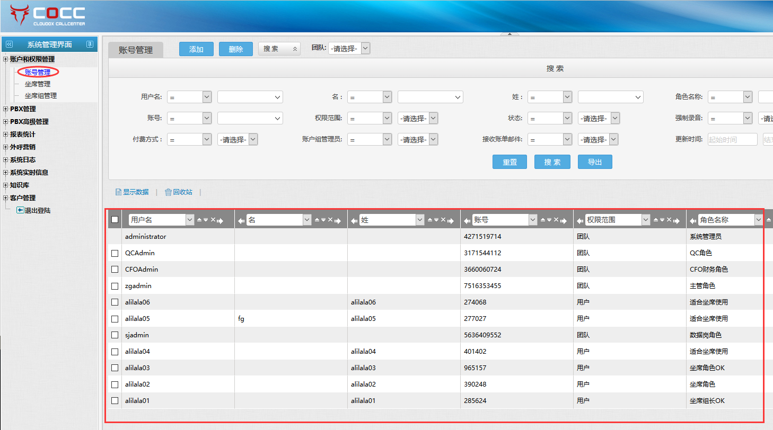Click the 添加 button
773x430 pixels.
196,49
